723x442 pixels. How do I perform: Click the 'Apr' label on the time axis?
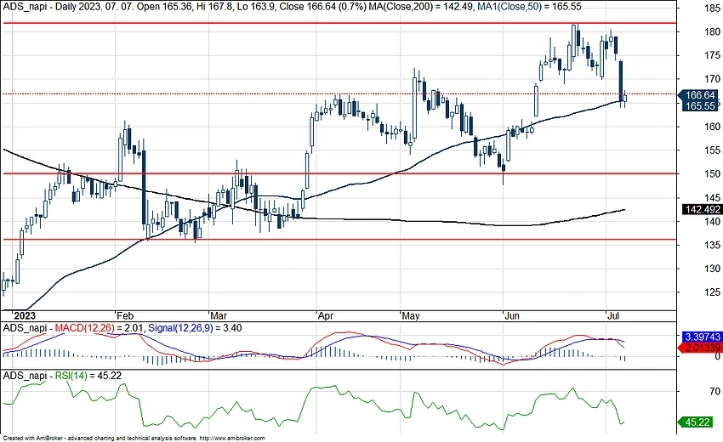pyautogui.click(x=325, y=314)
